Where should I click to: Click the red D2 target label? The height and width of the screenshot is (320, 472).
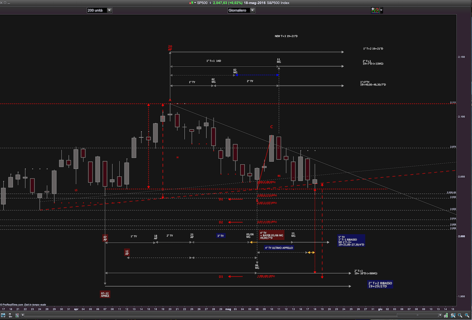click(221, 222)
